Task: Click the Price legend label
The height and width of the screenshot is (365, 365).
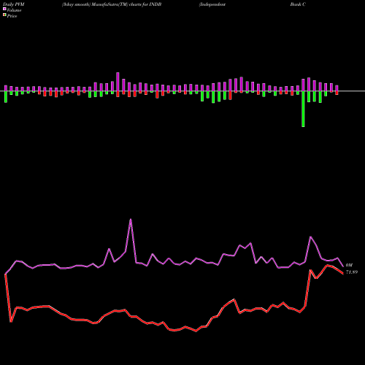Action: click(x=12, y=16)
